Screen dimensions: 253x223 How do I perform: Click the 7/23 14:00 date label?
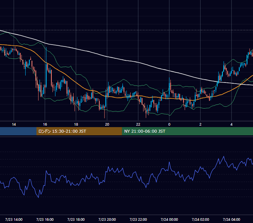[x=14, y=219]
